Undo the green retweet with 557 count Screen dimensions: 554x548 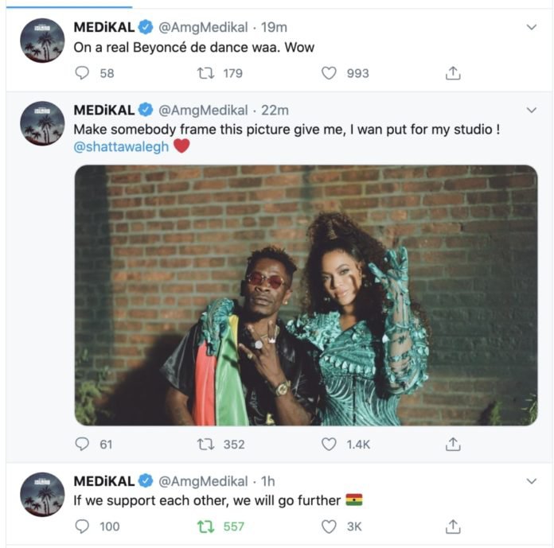coord(205,527)
